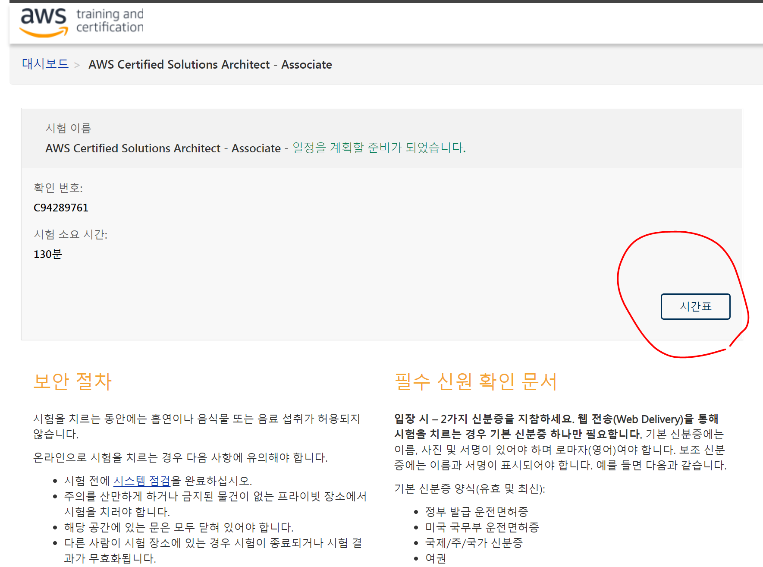Click the AWS training and certification logo
Screen dimensions: 763x567
[x=82, y=22]
